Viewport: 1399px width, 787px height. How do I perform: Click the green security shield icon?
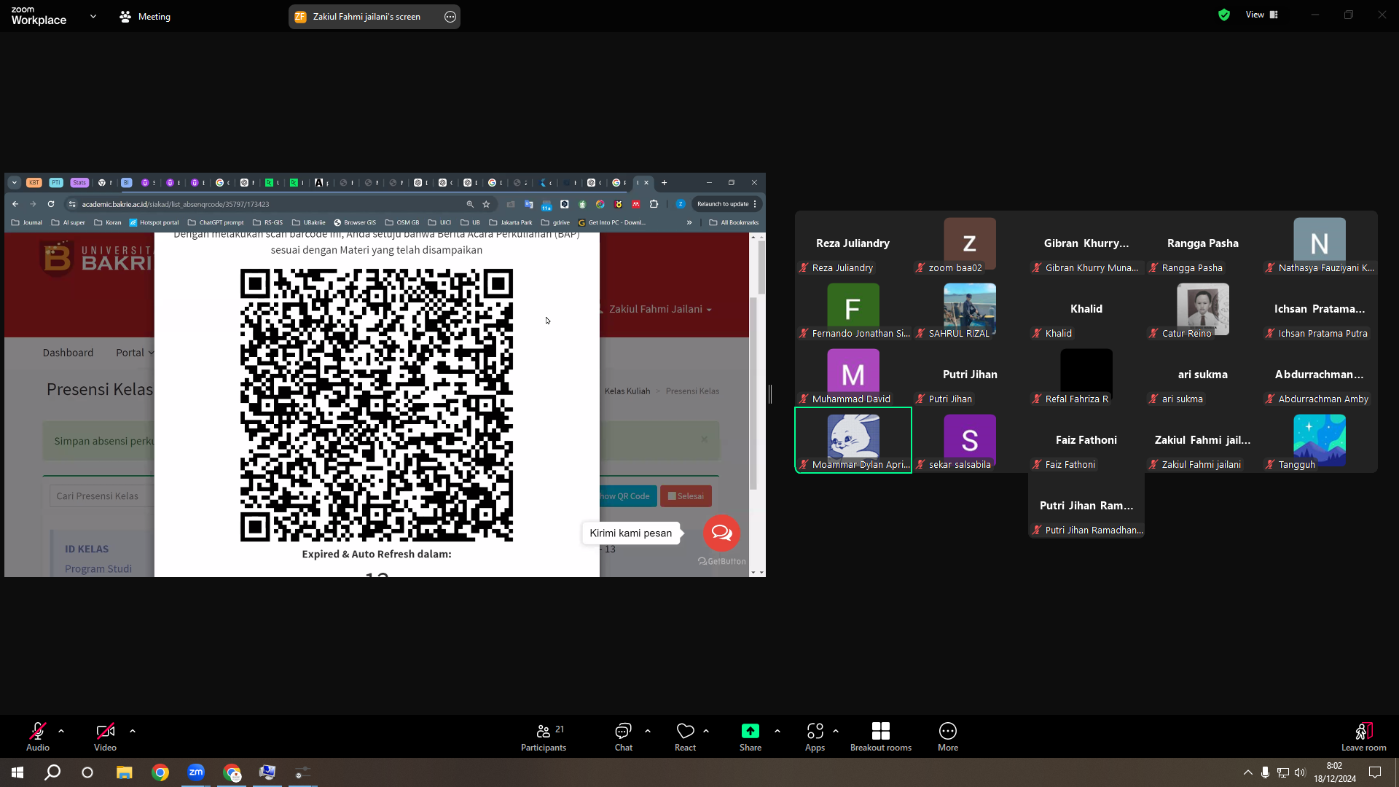[1224, 15]
